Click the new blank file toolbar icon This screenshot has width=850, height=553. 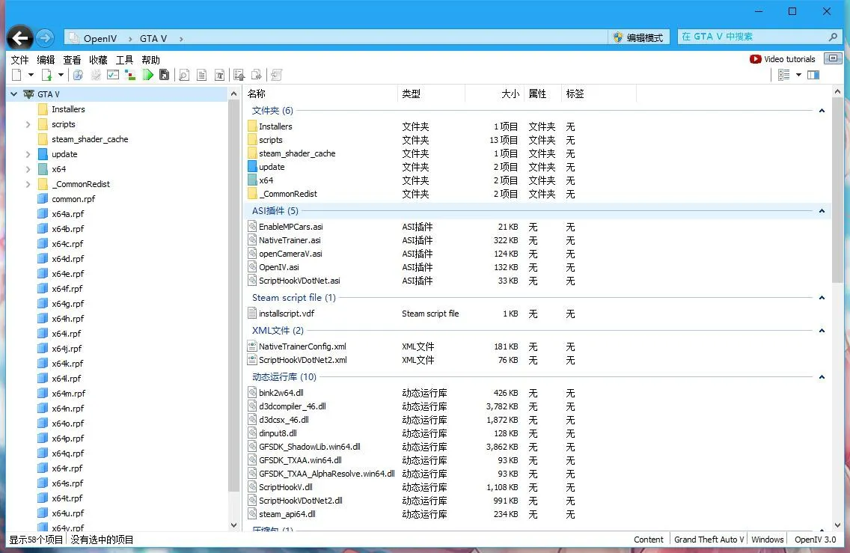[16, 75]
